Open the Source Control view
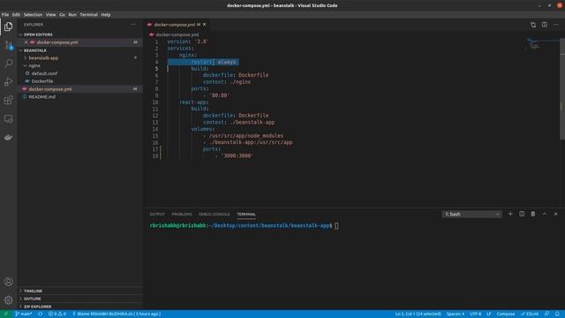 point(8,45)
